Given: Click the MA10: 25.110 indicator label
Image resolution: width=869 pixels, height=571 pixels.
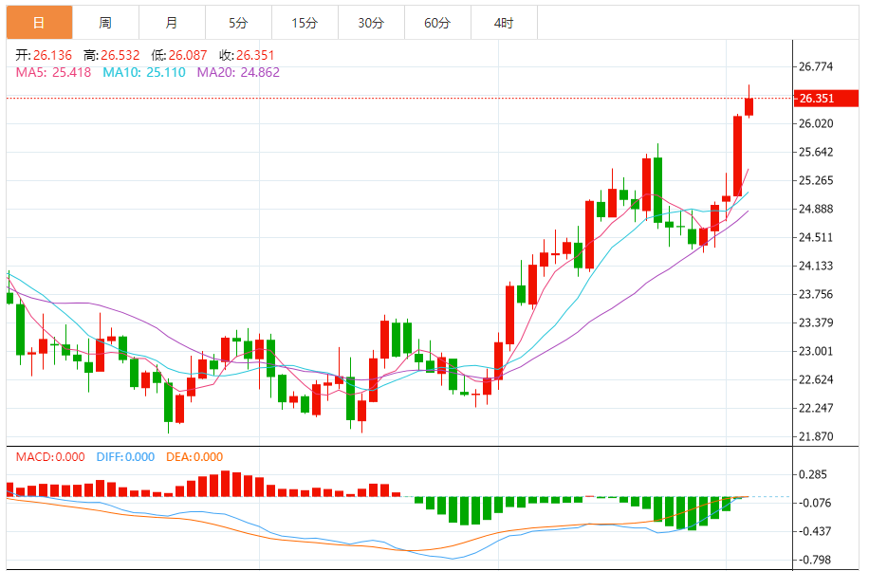Looking at the screenshot, I should pos(144,73).
